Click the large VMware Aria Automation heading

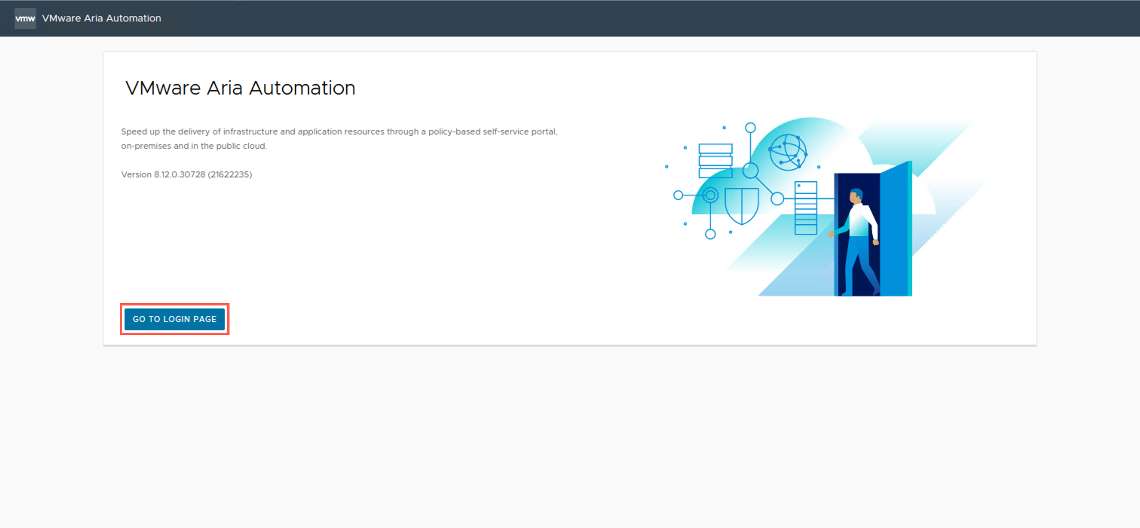(240, 87)
